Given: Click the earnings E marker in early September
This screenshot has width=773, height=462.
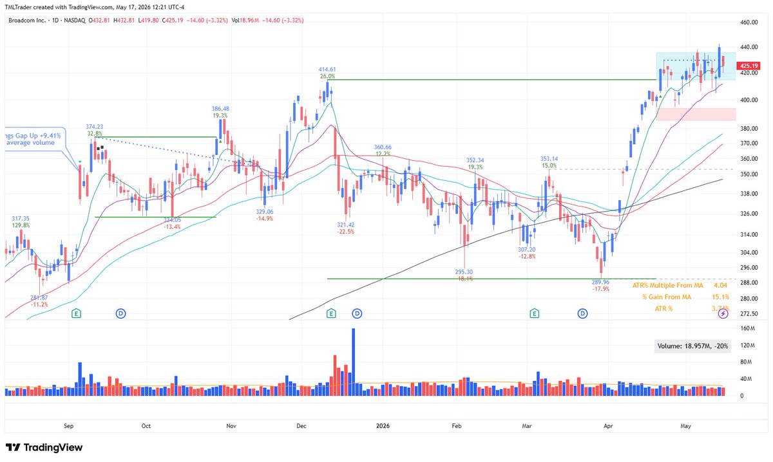Looking at the screenshot, I should pyautogui.click(x=77, y=313).
